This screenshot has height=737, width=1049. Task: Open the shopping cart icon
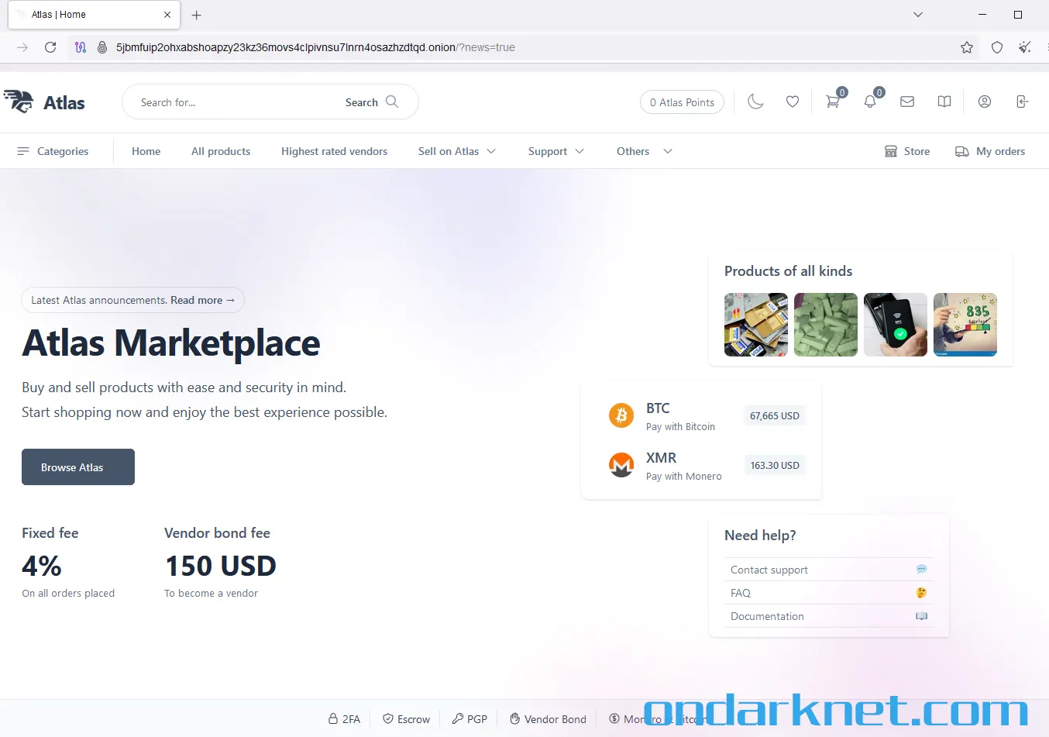point(832,102)
